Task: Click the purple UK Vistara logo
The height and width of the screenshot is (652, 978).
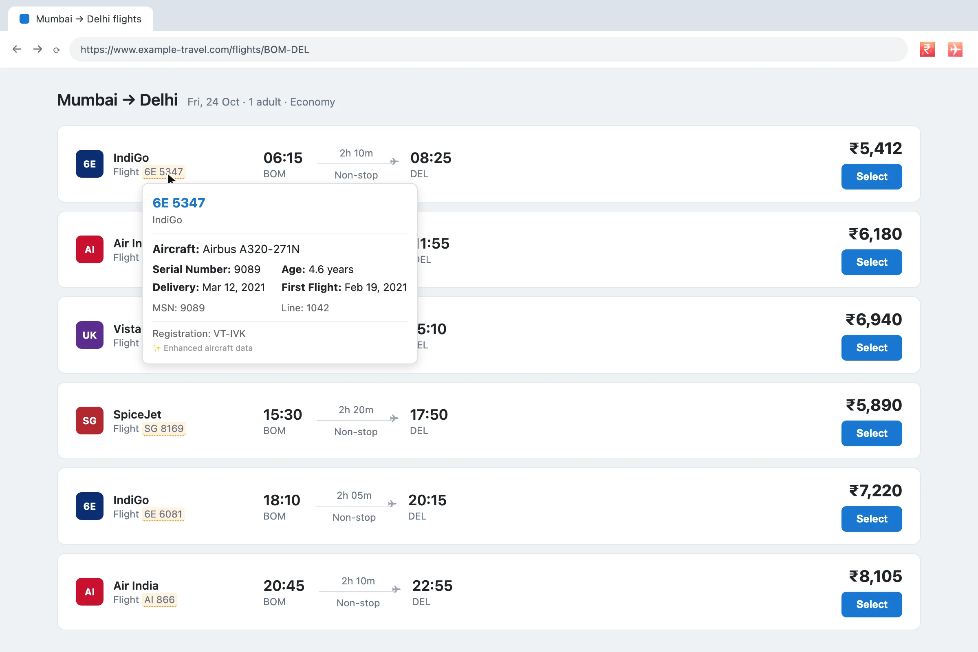Action: 89,335
